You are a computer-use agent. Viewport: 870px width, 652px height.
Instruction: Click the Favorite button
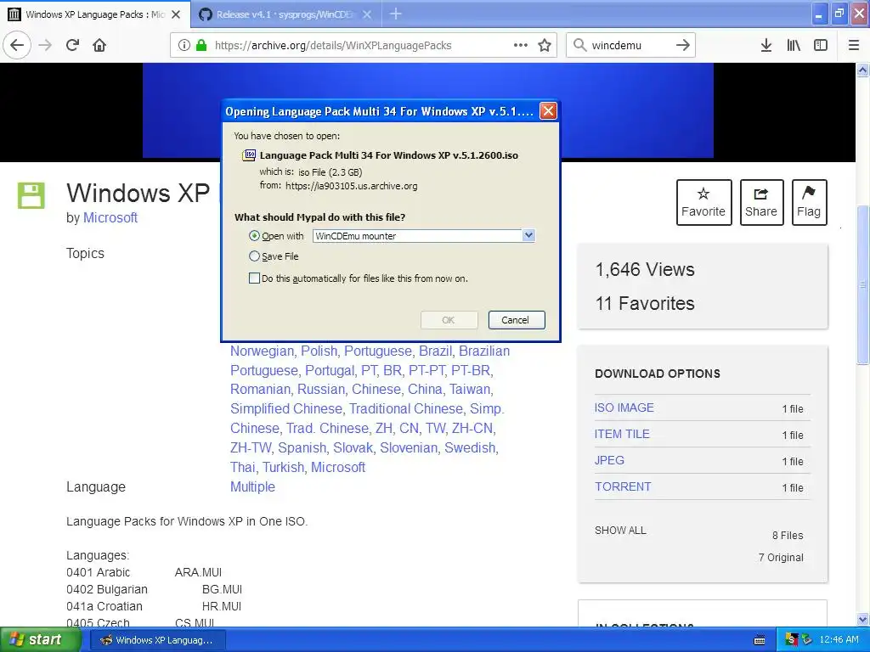pos(703,202)
